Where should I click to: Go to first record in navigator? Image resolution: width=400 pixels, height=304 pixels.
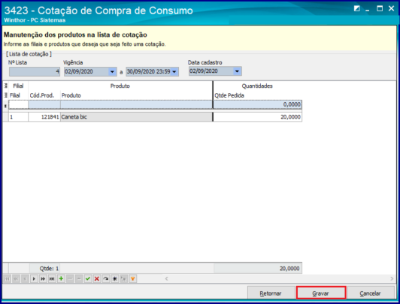[8, 278]
